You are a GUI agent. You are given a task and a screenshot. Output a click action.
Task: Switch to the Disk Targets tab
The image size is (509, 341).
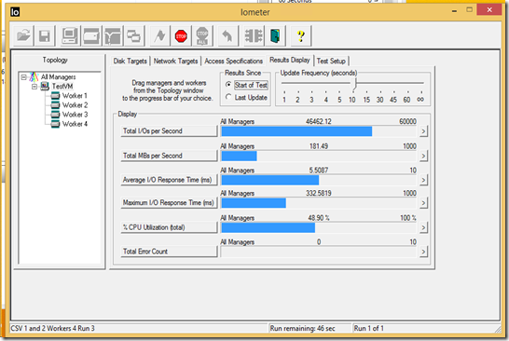pos(130,61)
